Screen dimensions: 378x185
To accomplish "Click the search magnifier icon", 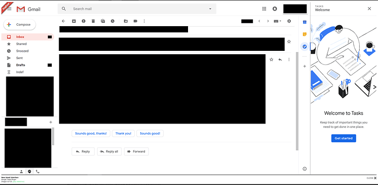I will (64, 9).
